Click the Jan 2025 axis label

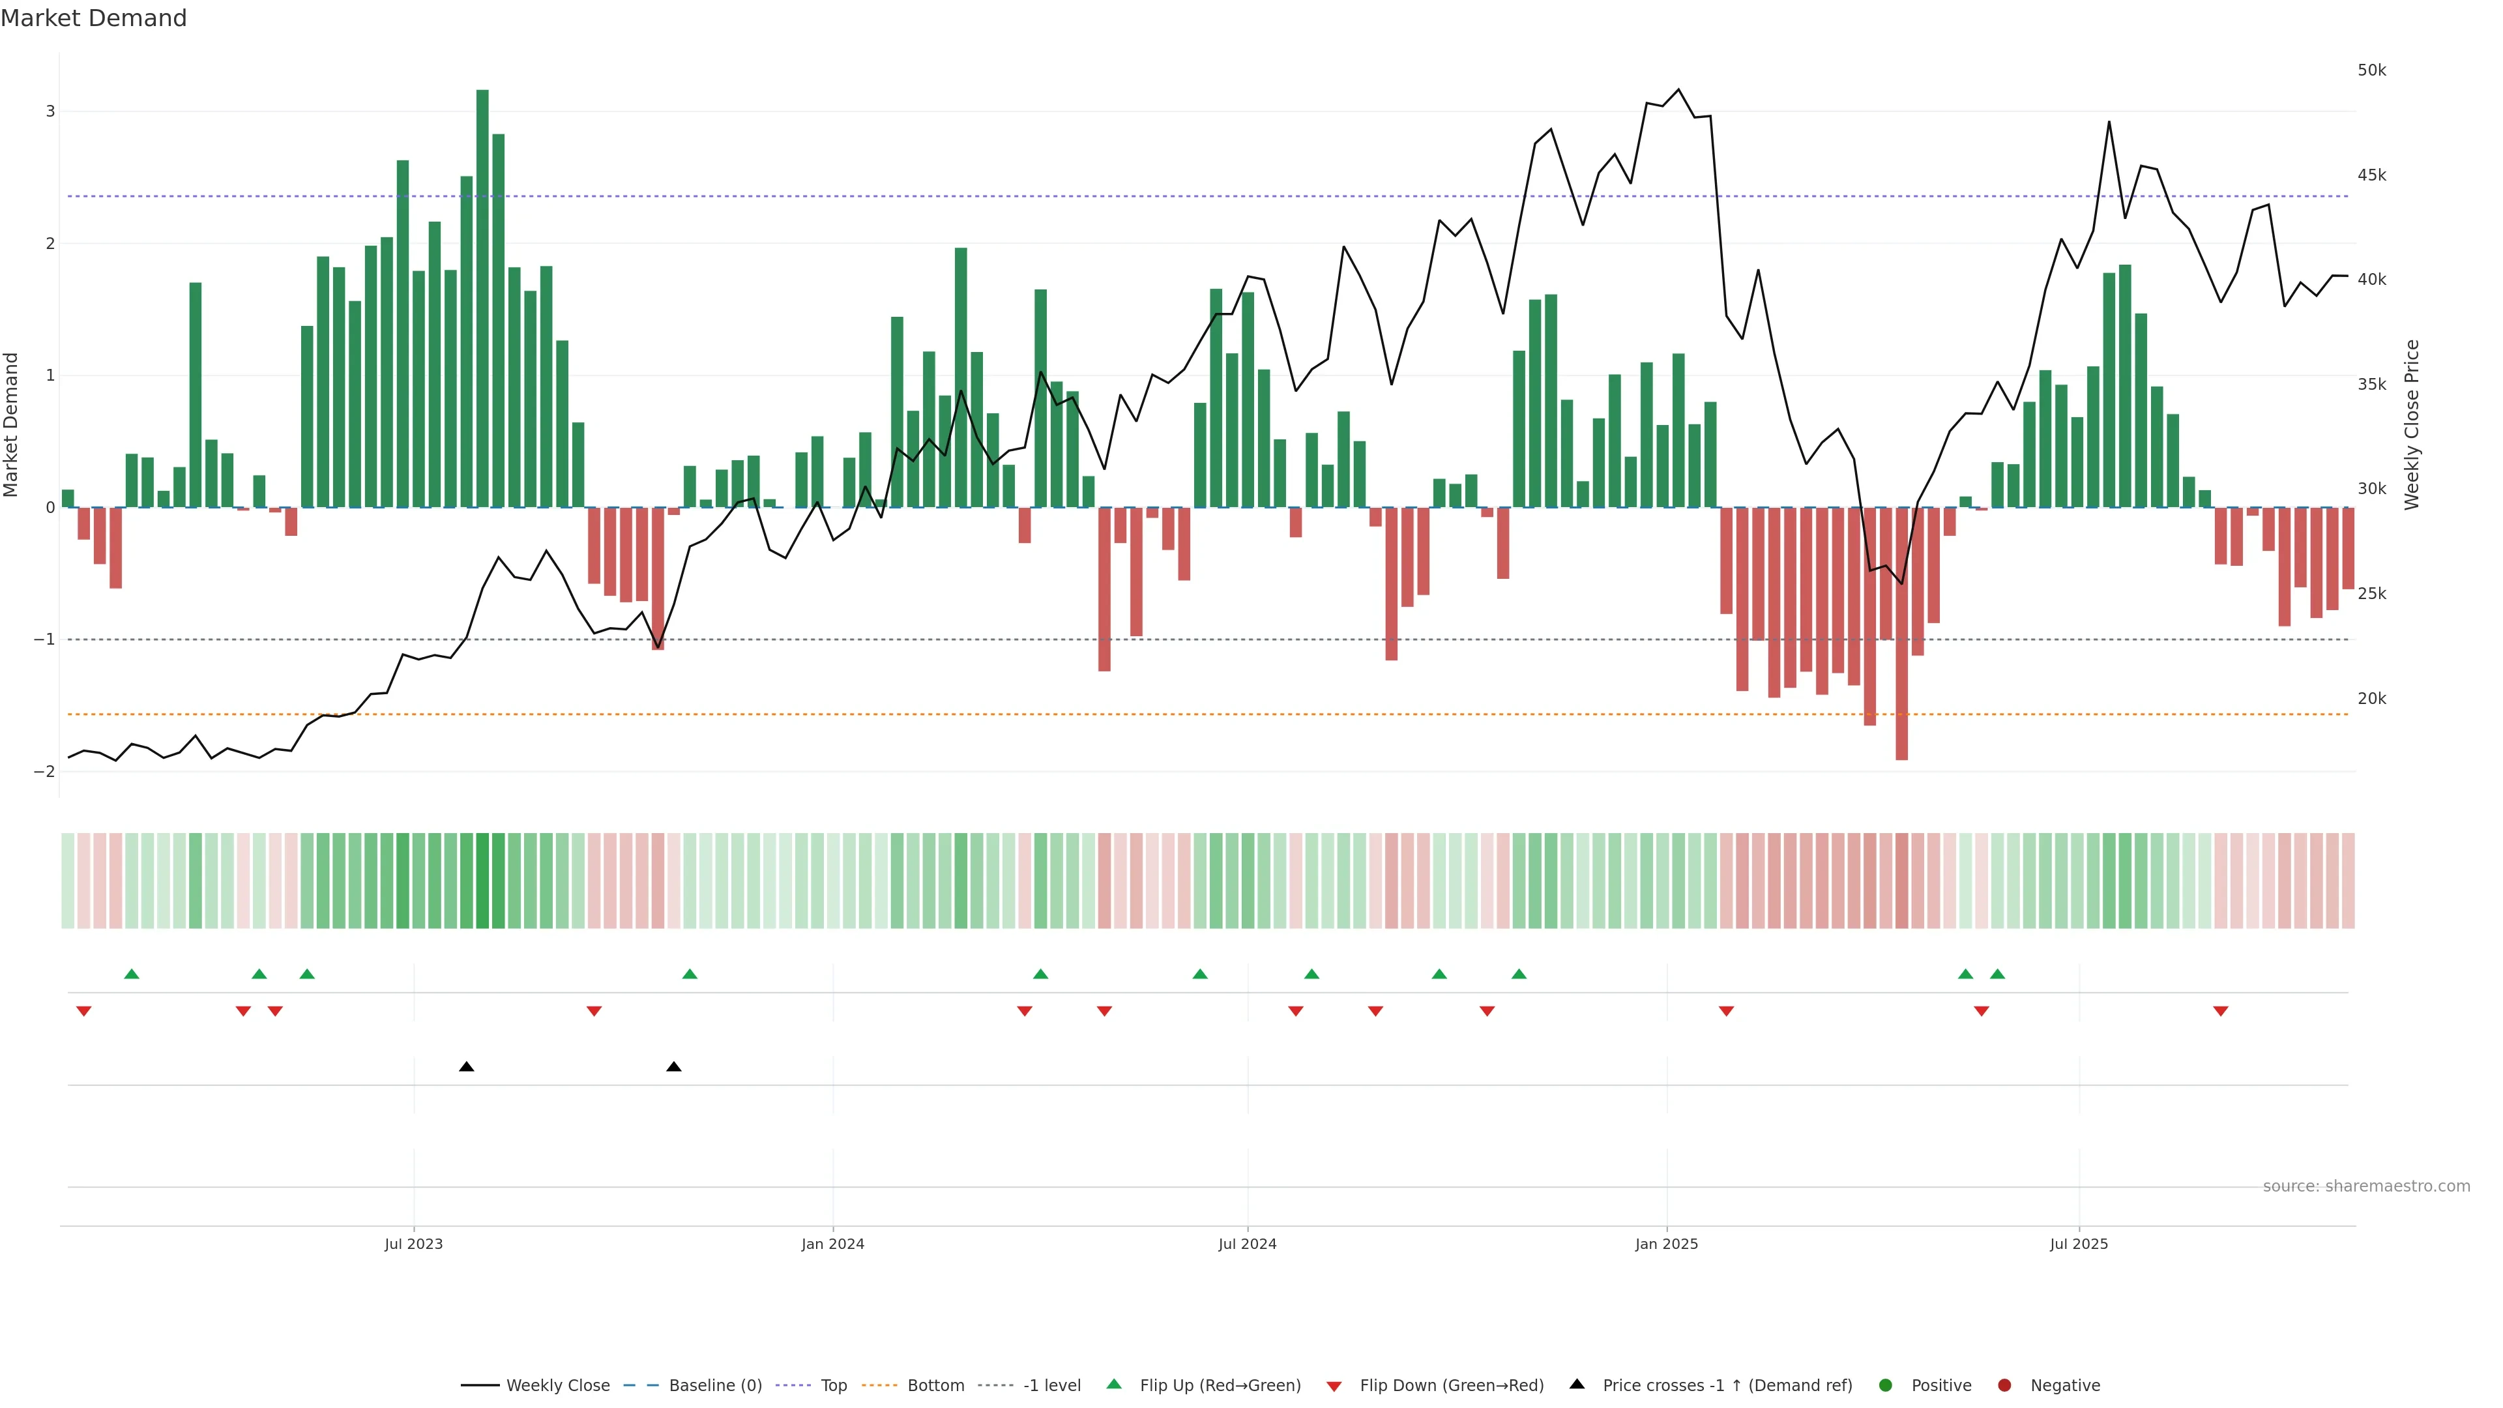pyautogui.click(x=1667, y=1244)
